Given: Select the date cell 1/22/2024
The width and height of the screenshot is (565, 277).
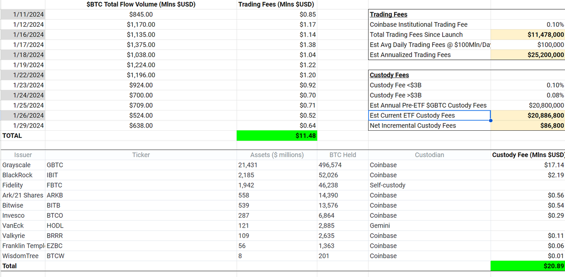Looking at the screenshot, I should (x=23, y=75).
